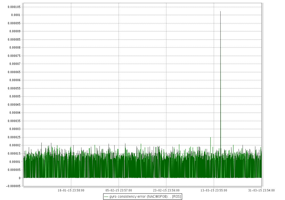Select the y-axis label 0.0001
The height and width of the screenshot is (200, 285).
(x=16, y=15)
